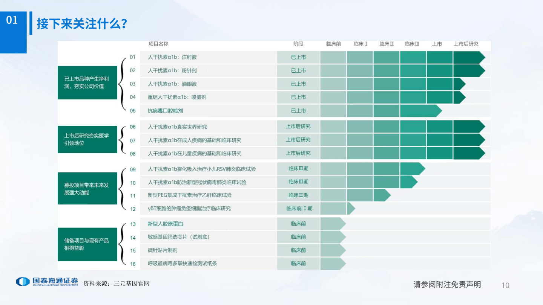543x305 pixels.
Task: Click the 请参阅附注免责声明 disclaimer link
Action: coord(447,285)
